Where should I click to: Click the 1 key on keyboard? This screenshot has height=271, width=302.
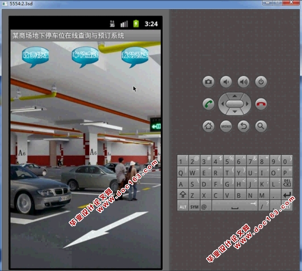tap(183, 160)
